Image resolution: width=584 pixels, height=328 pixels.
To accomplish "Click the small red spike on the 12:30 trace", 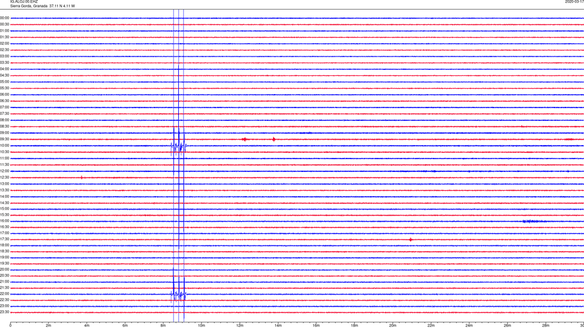I will pyautogui.click(x=82, y=177).
